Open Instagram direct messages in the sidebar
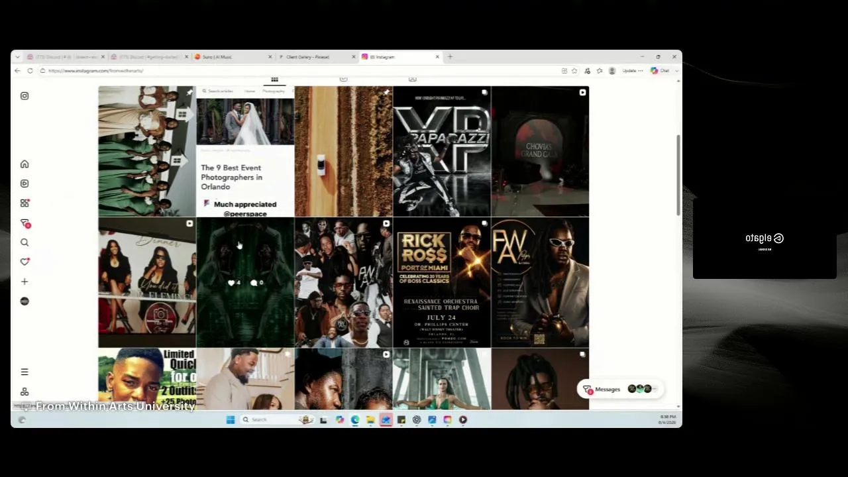 coord(25,223)
